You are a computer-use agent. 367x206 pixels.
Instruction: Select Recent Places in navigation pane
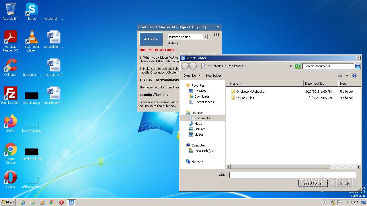[x=204, y=102]
